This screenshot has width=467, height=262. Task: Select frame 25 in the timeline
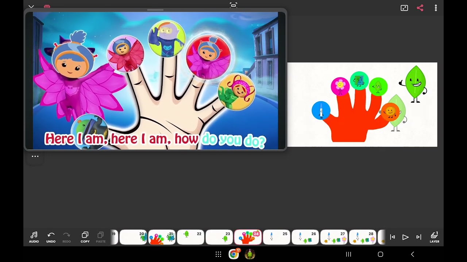[x=277, y=237]
